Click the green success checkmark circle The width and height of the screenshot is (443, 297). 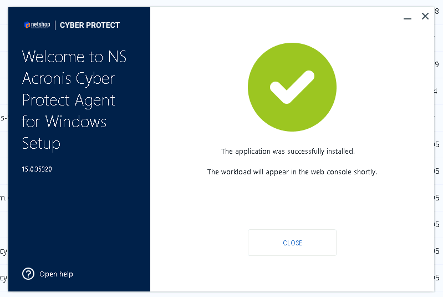(x=292, y=87)
